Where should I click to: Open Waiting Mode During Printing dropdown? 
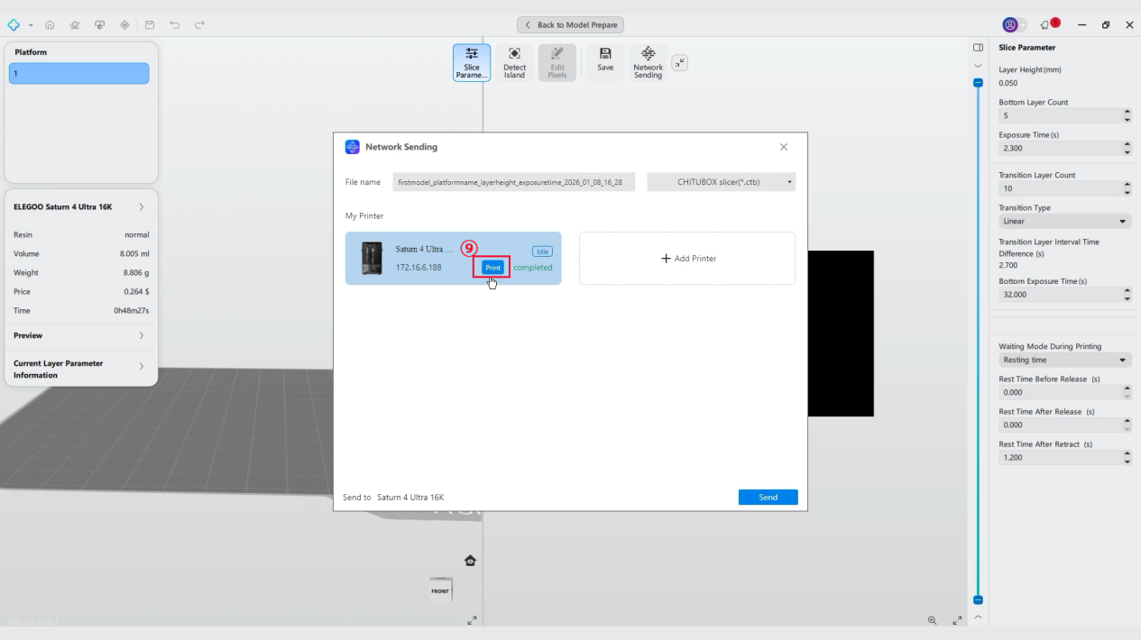(x=1064, y=360)
